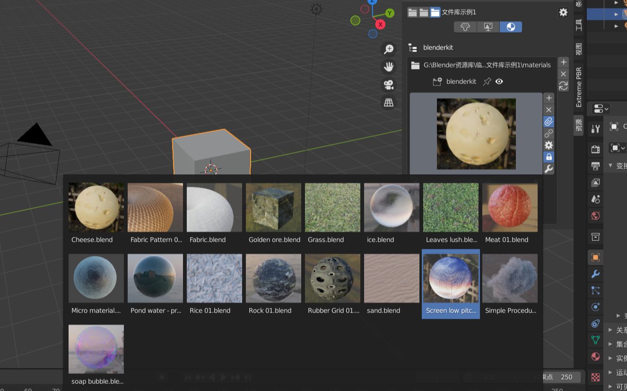The width and height of the screenshot is (627, 391).
Task: Click the viewport zoom magnifier icon
Action: point(389,49)
